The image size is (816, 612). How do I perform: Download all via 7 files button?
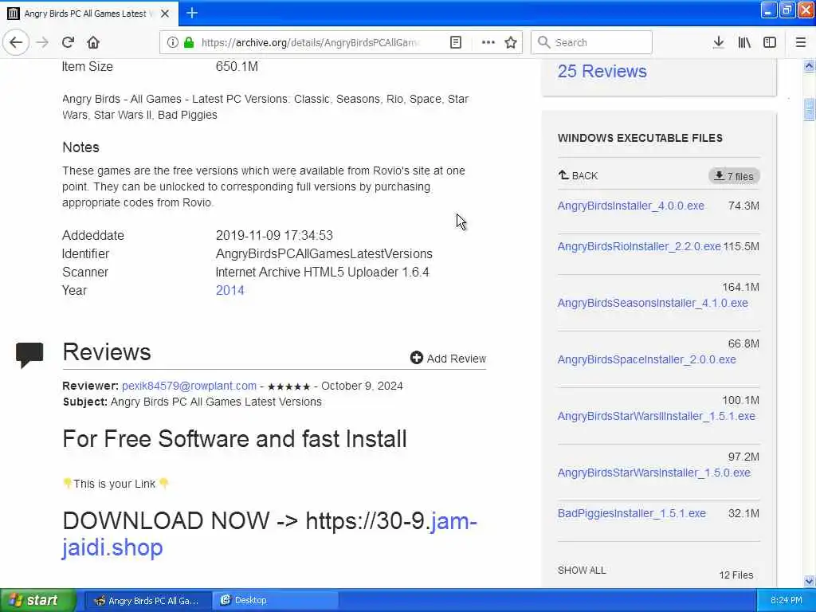(x=734, y=176)
